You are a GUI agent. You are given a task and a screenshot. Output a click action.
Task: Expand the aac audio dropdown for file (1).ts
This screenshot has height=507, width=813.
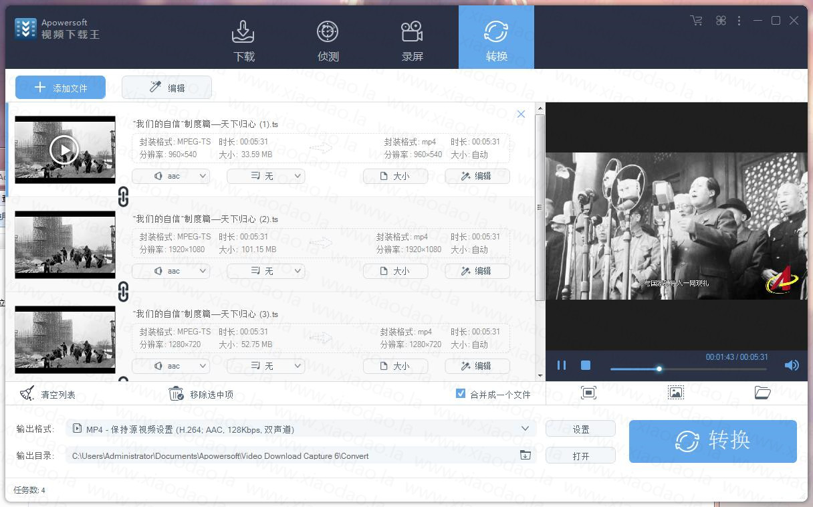coord(171,176)
